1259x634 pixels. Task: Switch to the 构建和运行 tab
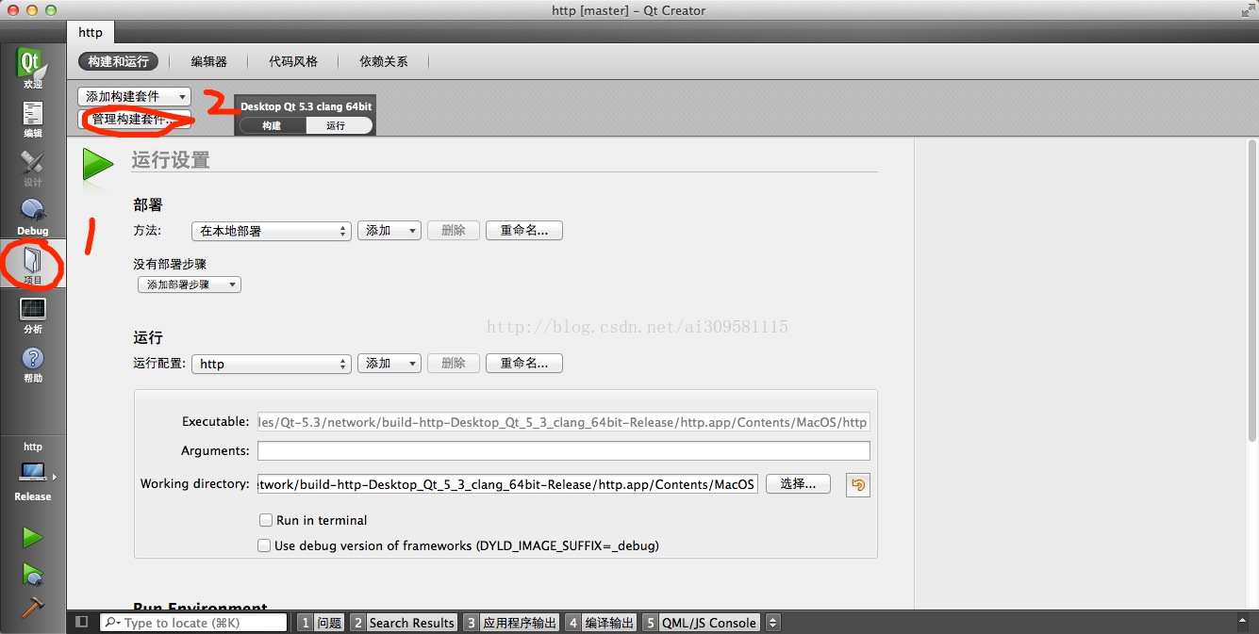point(118,61)
